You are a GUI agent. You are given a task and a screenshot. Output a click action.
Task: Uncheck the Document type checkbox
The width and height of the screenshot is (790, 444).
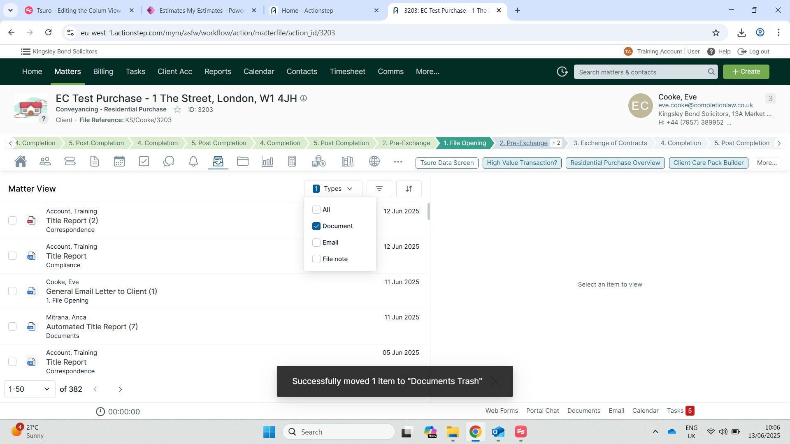(316, 226)
